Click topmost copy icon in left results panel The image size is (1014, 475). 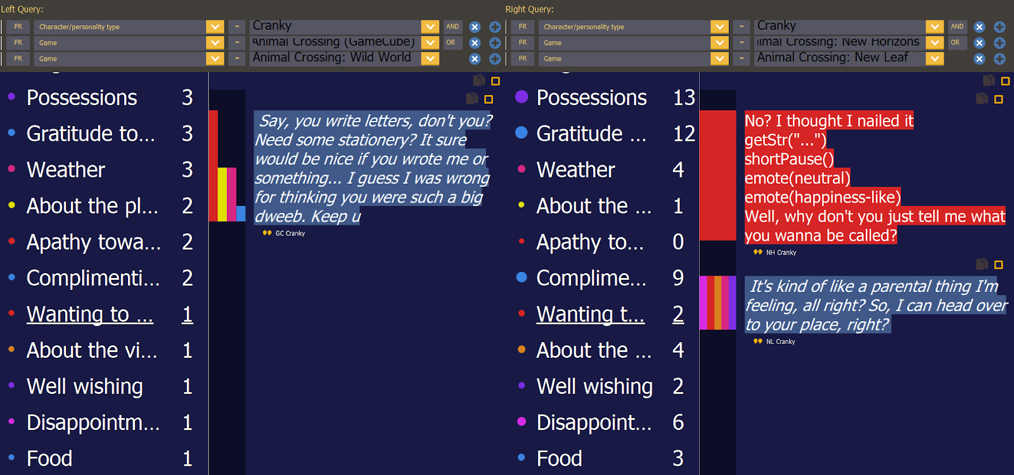point(479,80)
